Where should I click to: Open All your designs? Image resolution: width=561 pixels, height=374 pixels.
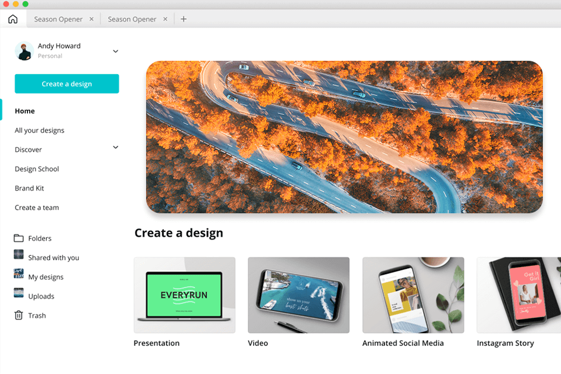39,130
